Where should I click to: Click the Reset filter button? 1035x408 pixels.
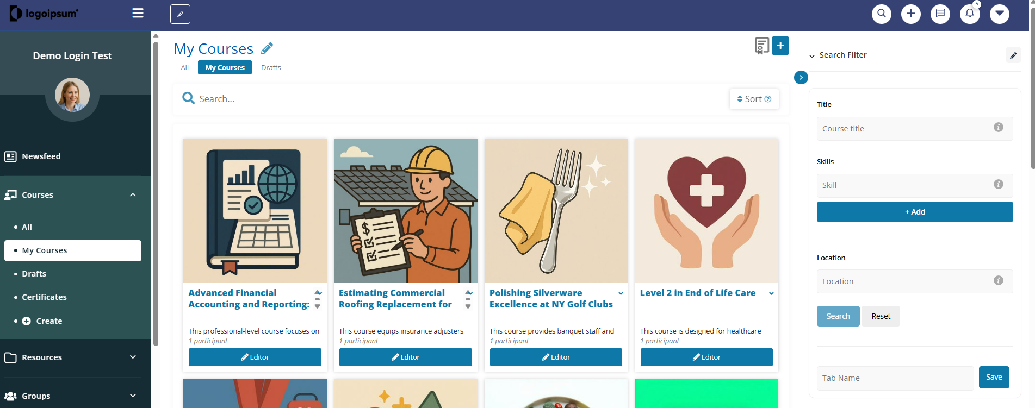[881, 316]
